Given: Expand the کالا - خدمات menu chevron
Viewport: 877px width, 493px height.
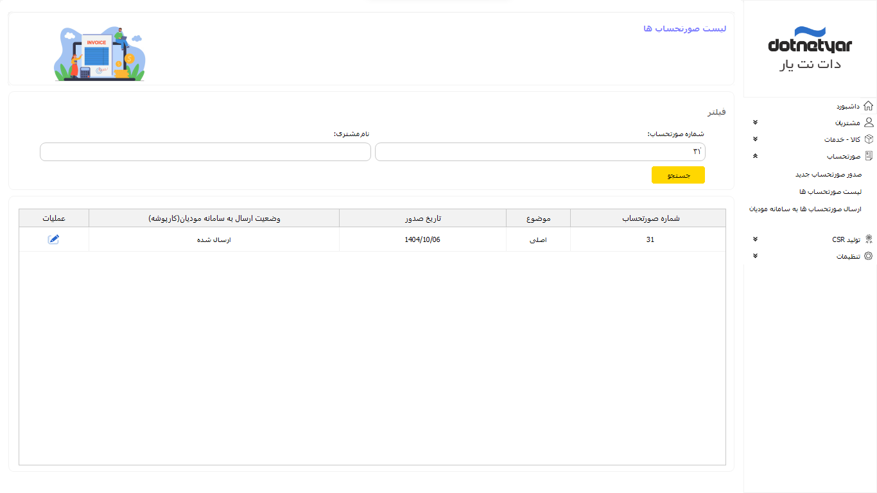Looking at the screenshot, I should coord(755,139).
